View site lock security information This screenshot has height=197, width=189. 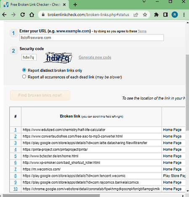(43, 15)
